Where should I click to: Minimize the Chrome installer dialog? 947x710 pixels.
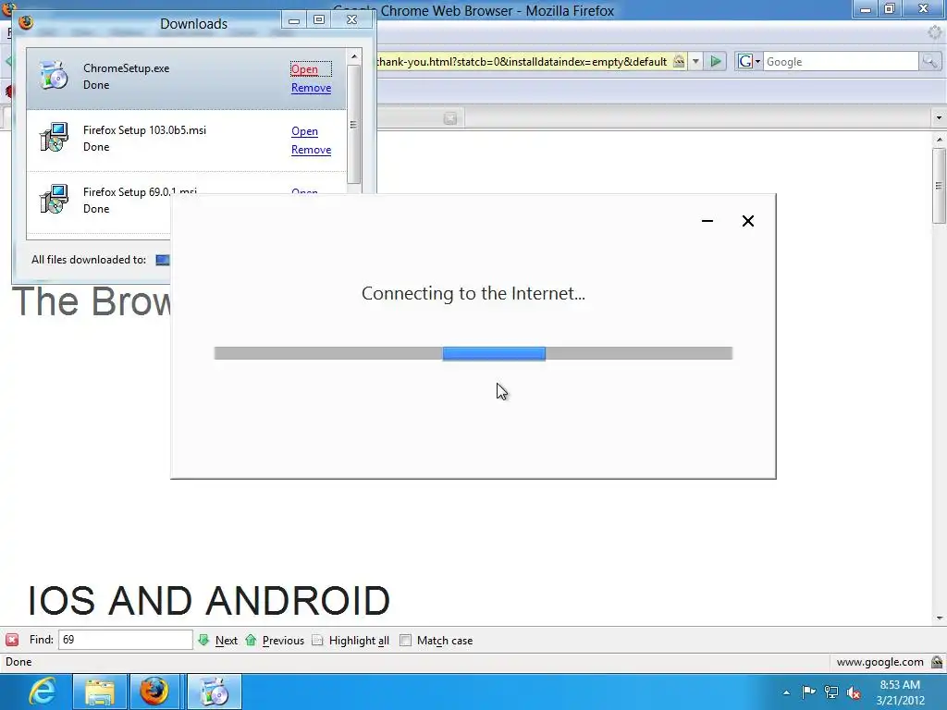point(707,221)
